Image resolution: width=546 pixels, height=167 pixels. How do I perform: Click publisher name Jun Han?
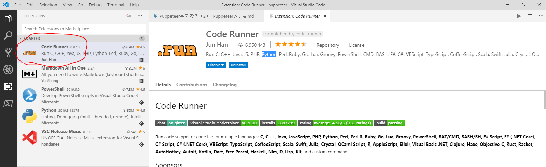click(217, 45)
